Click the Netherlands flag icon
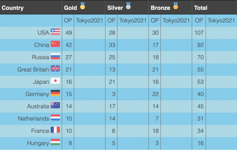The width and height of the screenshot is (237, 150). click(55, 117)
